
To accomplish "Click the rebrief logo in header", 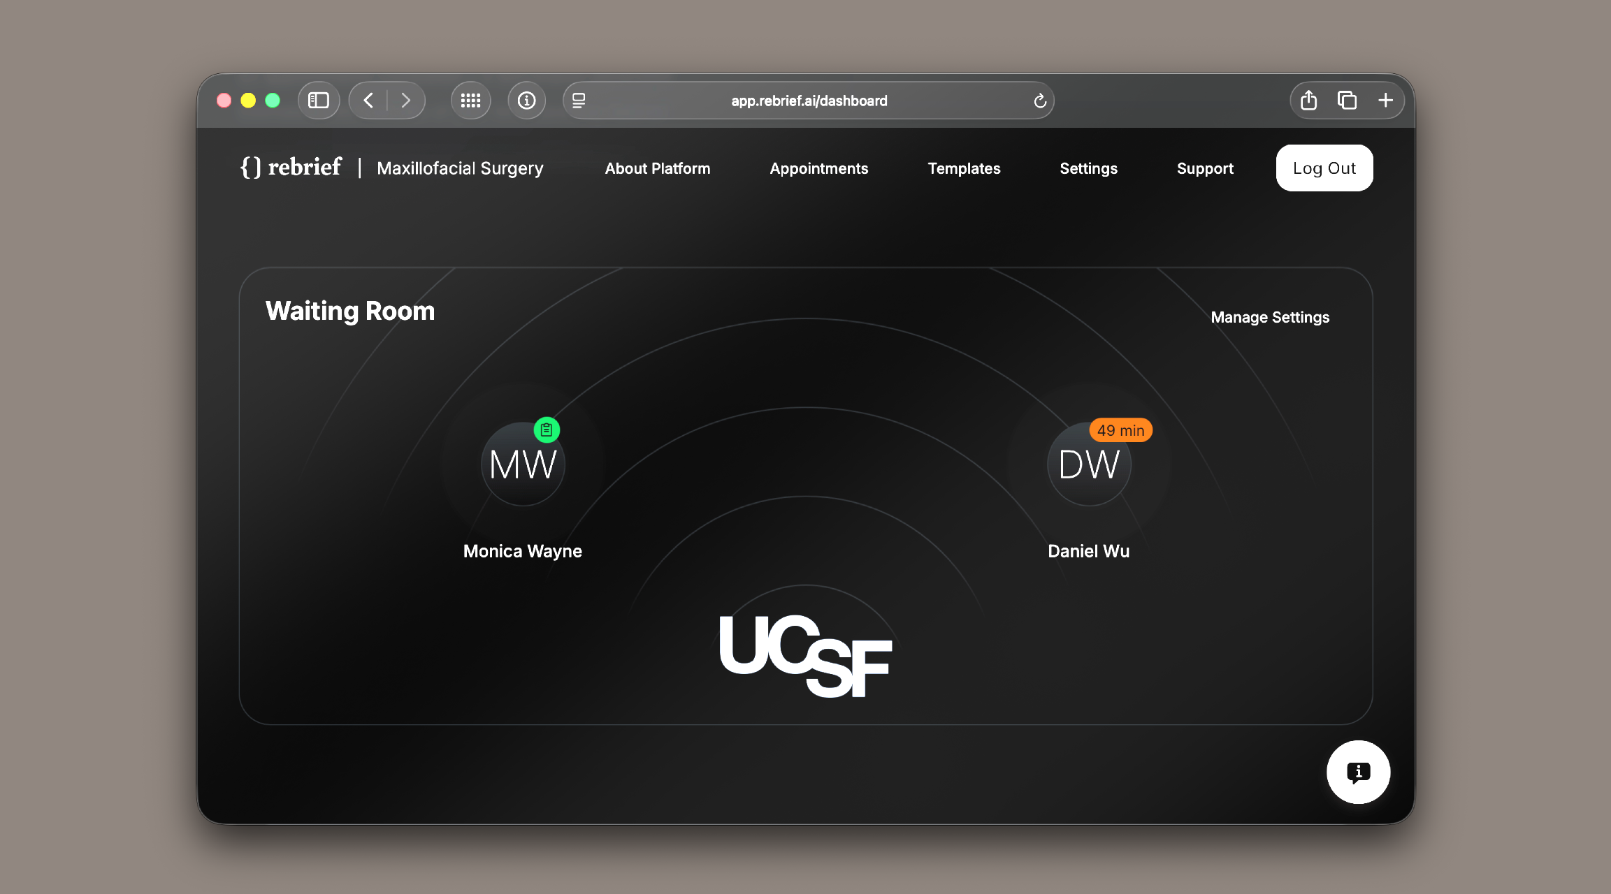I will (x=291, y=168).
